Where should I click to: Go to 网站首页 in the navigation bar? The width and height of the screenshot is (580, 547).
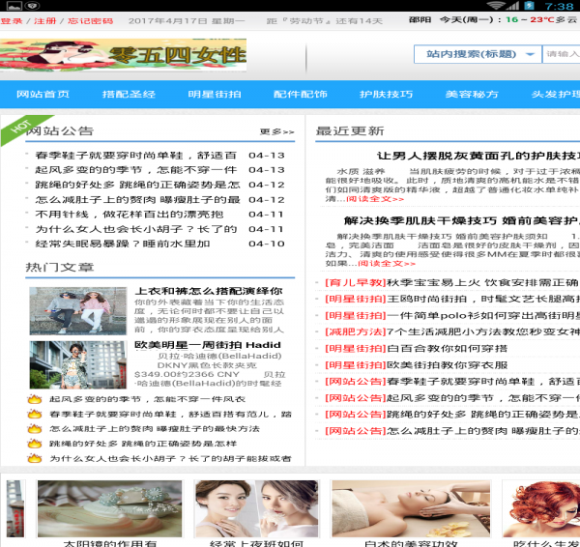coord(43,94)
